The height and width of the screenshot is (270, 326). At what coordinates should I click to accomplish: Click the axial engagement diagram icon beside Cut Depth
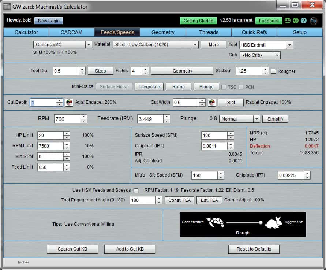coord(69,102)
